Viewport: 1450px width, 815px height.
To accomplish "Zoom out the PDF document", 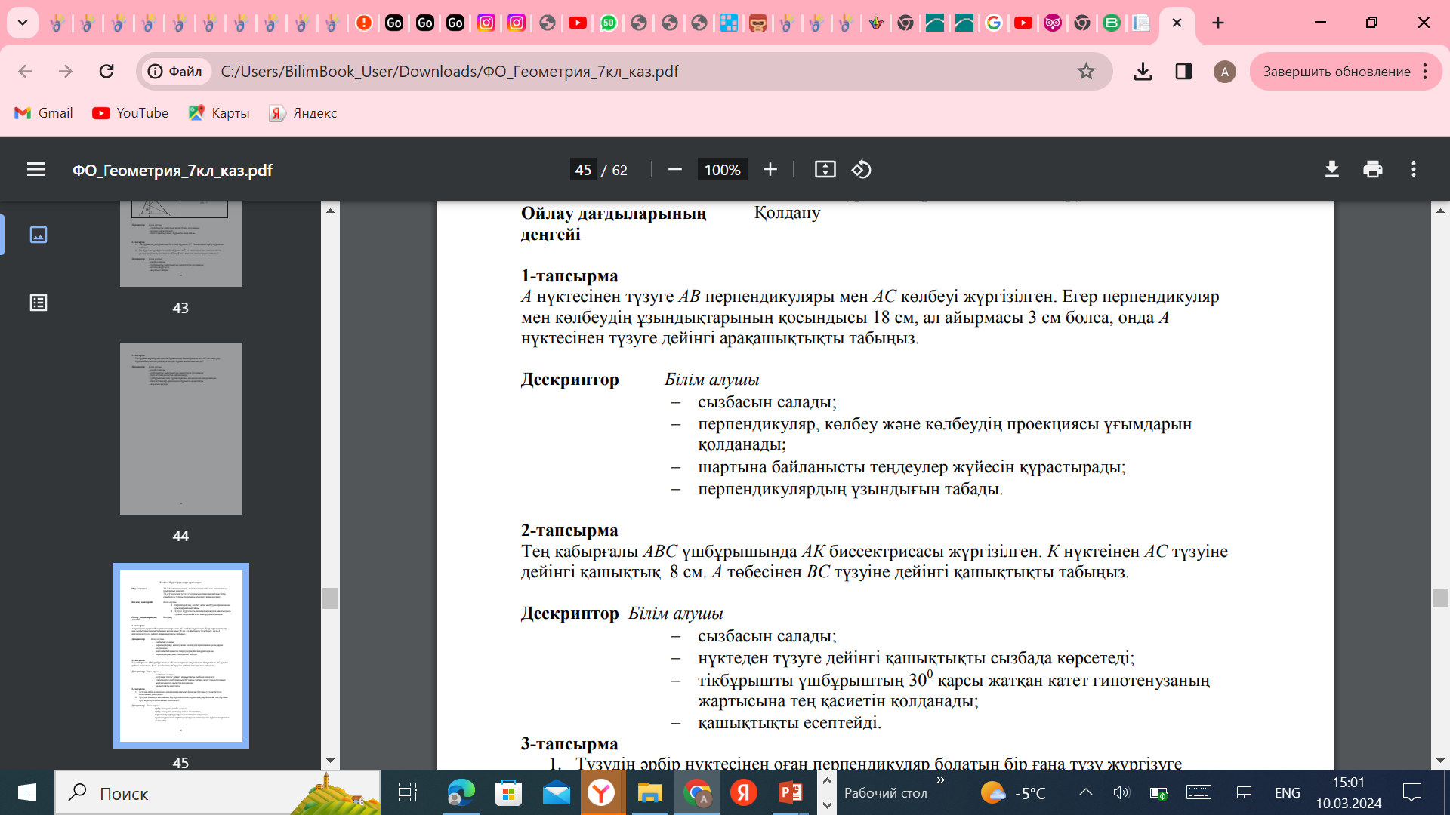I will pyautogui.click(x=675, y=170).
